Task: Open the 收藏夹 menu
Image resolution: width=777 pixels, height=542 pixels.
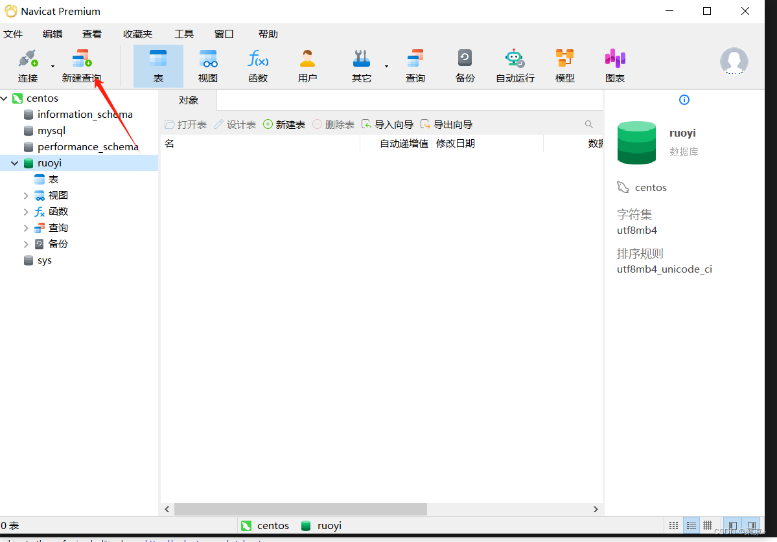Action: (137, 34)
